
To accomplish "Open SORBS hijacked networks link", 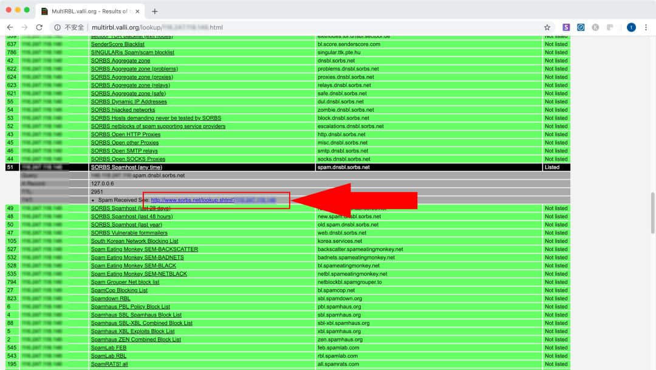I will (123, 109).
